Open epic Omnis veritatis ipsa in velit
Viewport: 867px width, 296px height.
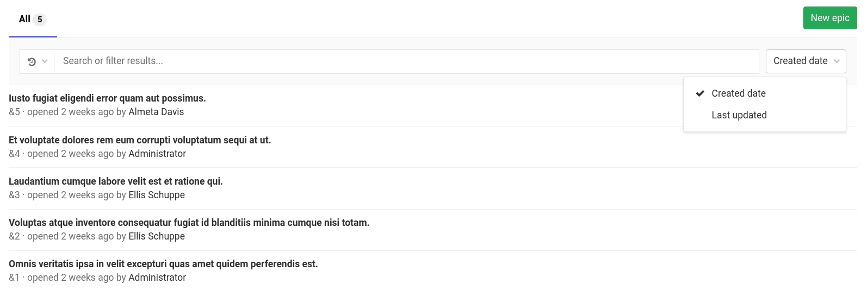coord(163,264)
